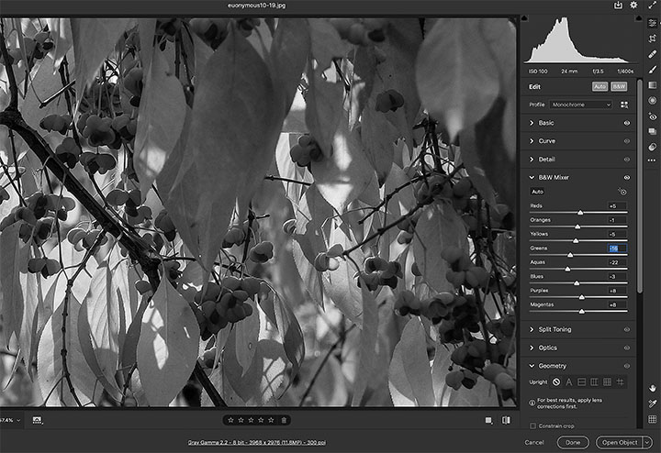Screen dimensions: 661x453
Task: Click the Open Object button
Action: coord(620,443)
